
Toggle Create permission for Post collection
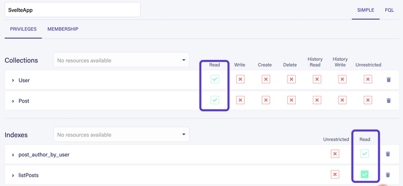(266, 100)
